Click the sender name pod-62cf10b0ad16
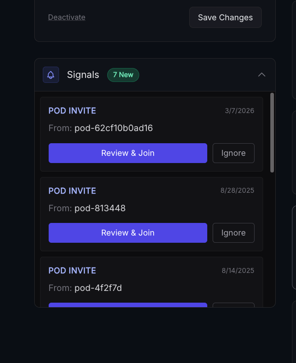 tap(114, 128)
